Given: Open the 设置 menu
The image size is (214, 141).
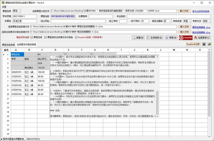Looking at the screenshot, I should click(x=4, y=7).
